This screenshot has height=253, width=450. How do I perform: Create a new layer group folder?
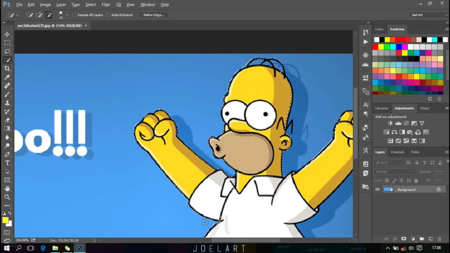click(x=422, y=239)
